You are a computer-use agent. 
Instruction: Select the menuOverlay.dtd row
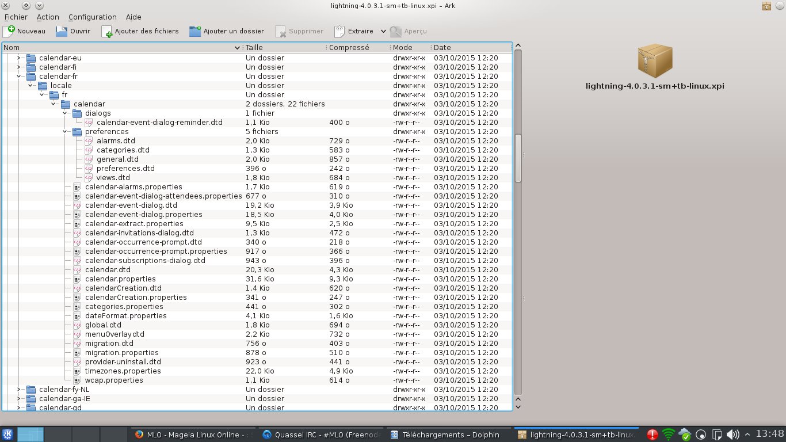tap(257, 334)
